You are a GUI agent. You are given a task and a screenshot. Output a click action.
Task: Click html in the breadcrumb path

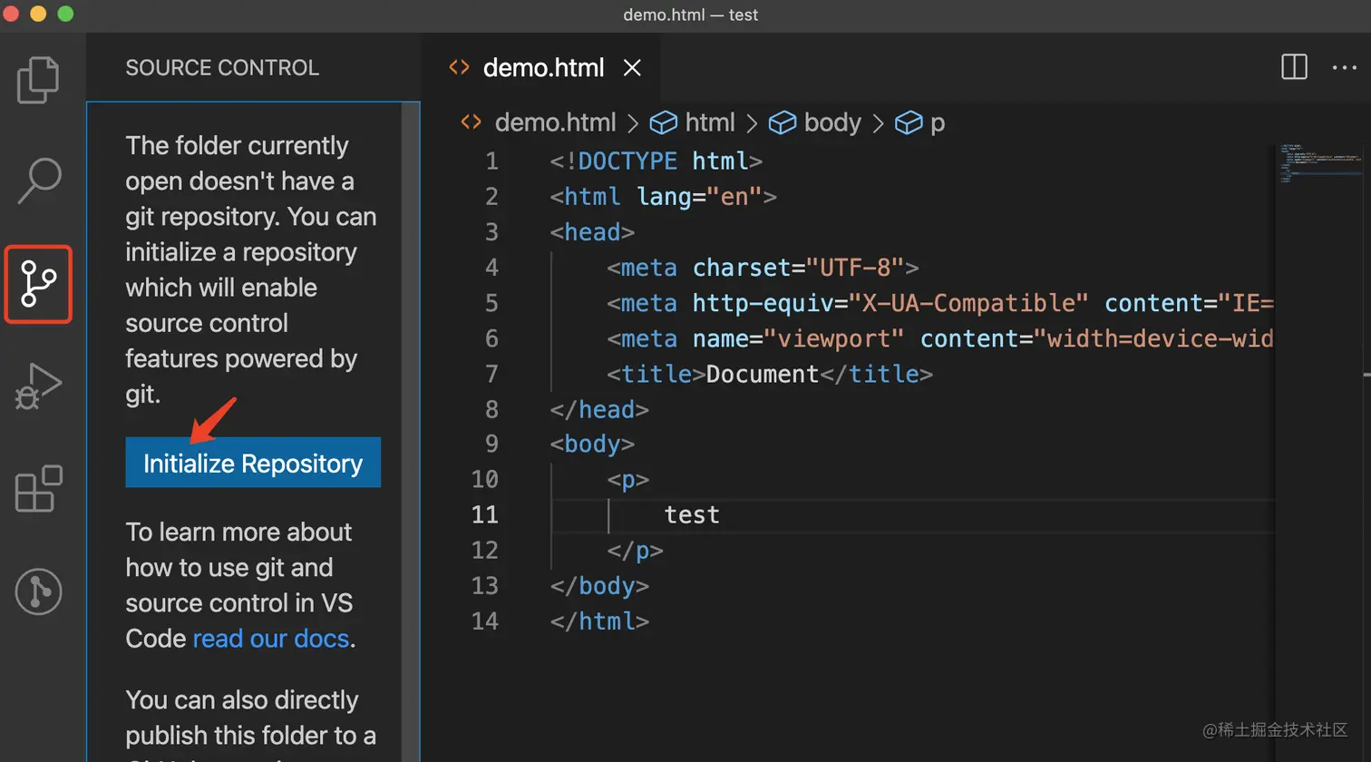(x=710, y=122)
